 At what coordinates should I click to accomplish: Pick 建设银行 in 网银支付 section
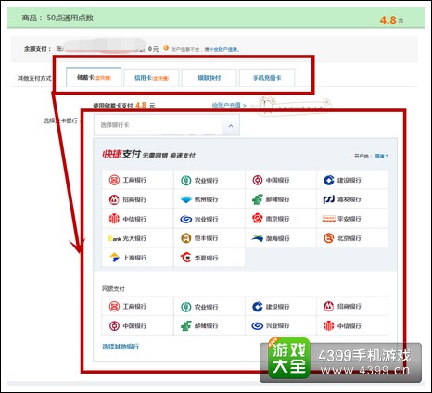(281, 306)
